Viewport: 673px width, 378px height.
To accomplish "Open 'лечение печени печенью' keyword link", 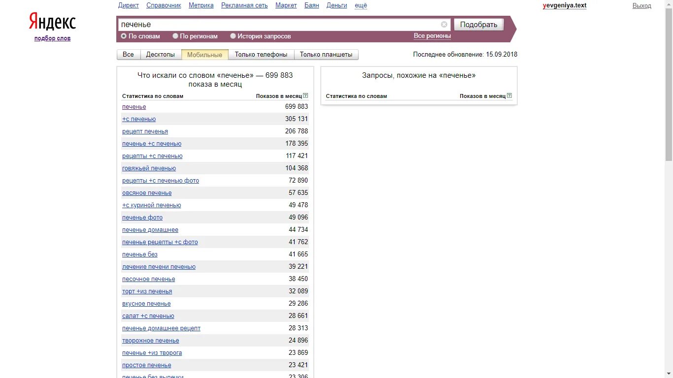I will tap(159, 267).
